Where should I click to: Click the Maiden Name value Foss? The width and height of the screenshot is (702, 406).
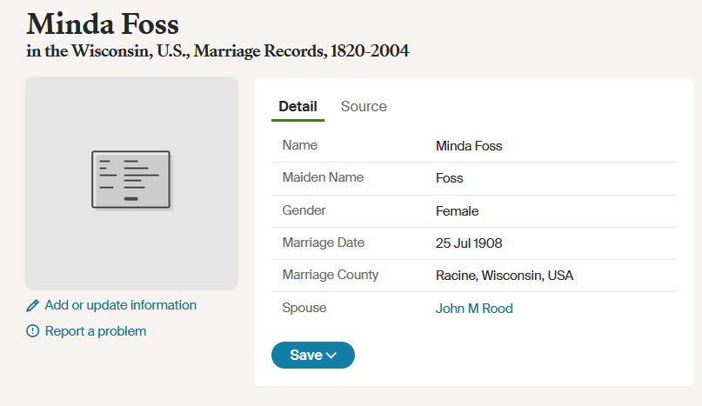click(x=449, y=178)
